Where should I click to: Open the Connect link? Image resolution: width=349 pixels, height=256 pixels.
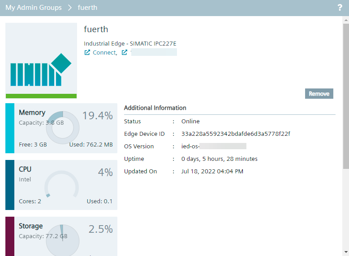point(104,53)
